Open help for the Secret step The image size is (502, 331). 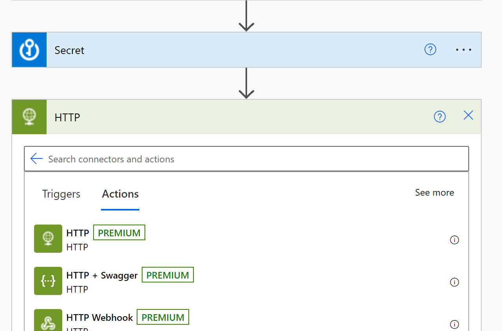(430, 50)
